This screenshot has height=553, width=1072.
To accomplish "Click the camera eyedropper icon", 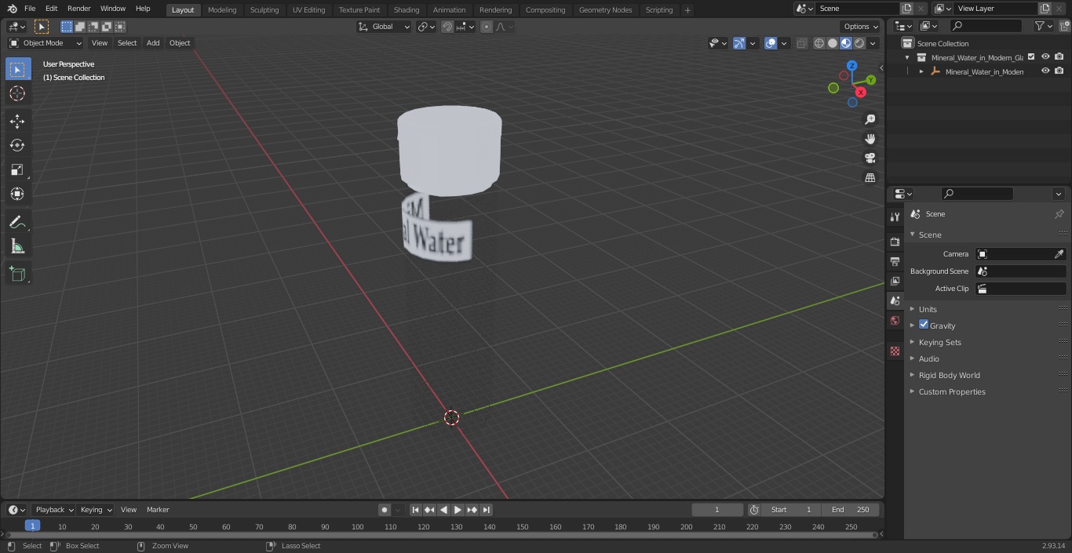I will point(1059,254).
